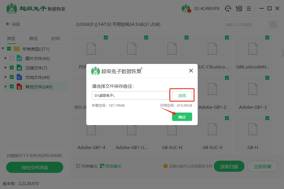
Task: Open the customer service headset icon
Action: [x=228, y=9]
